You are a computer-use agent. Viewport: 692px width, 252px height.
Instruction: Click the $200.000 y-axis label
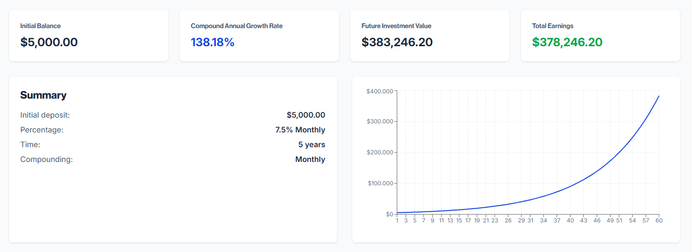coord(379,152)
